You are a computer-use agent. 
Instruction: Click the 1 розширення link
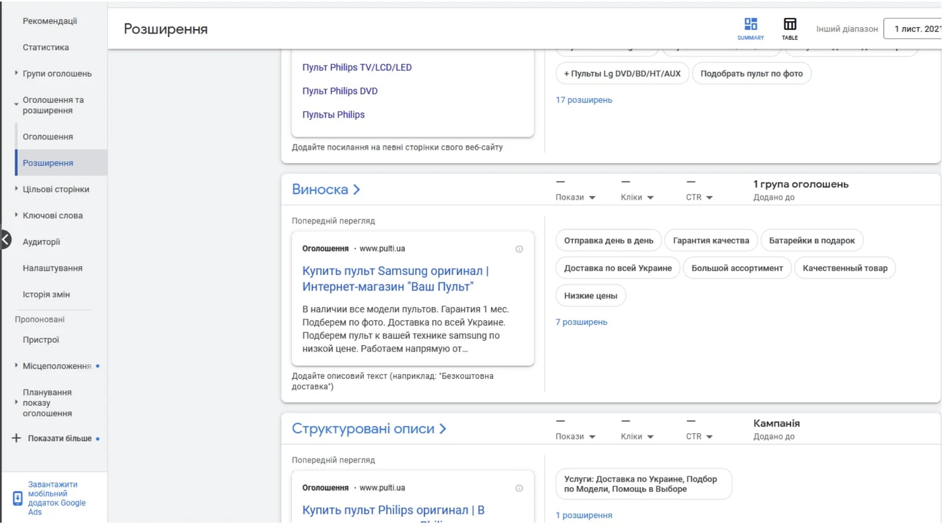pos(583,515)
